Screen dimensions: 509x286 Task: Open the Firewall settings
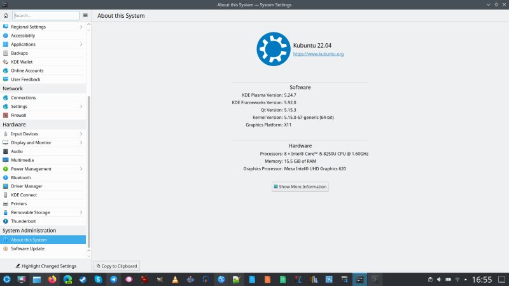click(43, 115)
